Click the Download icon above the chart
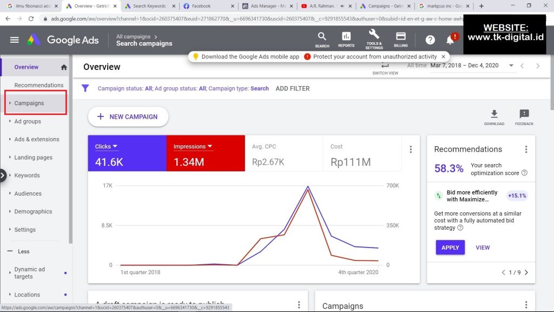 [493, 114]
